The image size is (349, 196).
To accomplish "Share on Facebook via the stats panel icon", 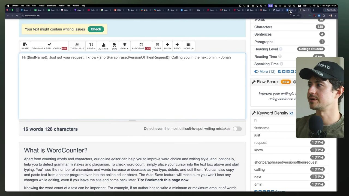I will coord(279,72).
